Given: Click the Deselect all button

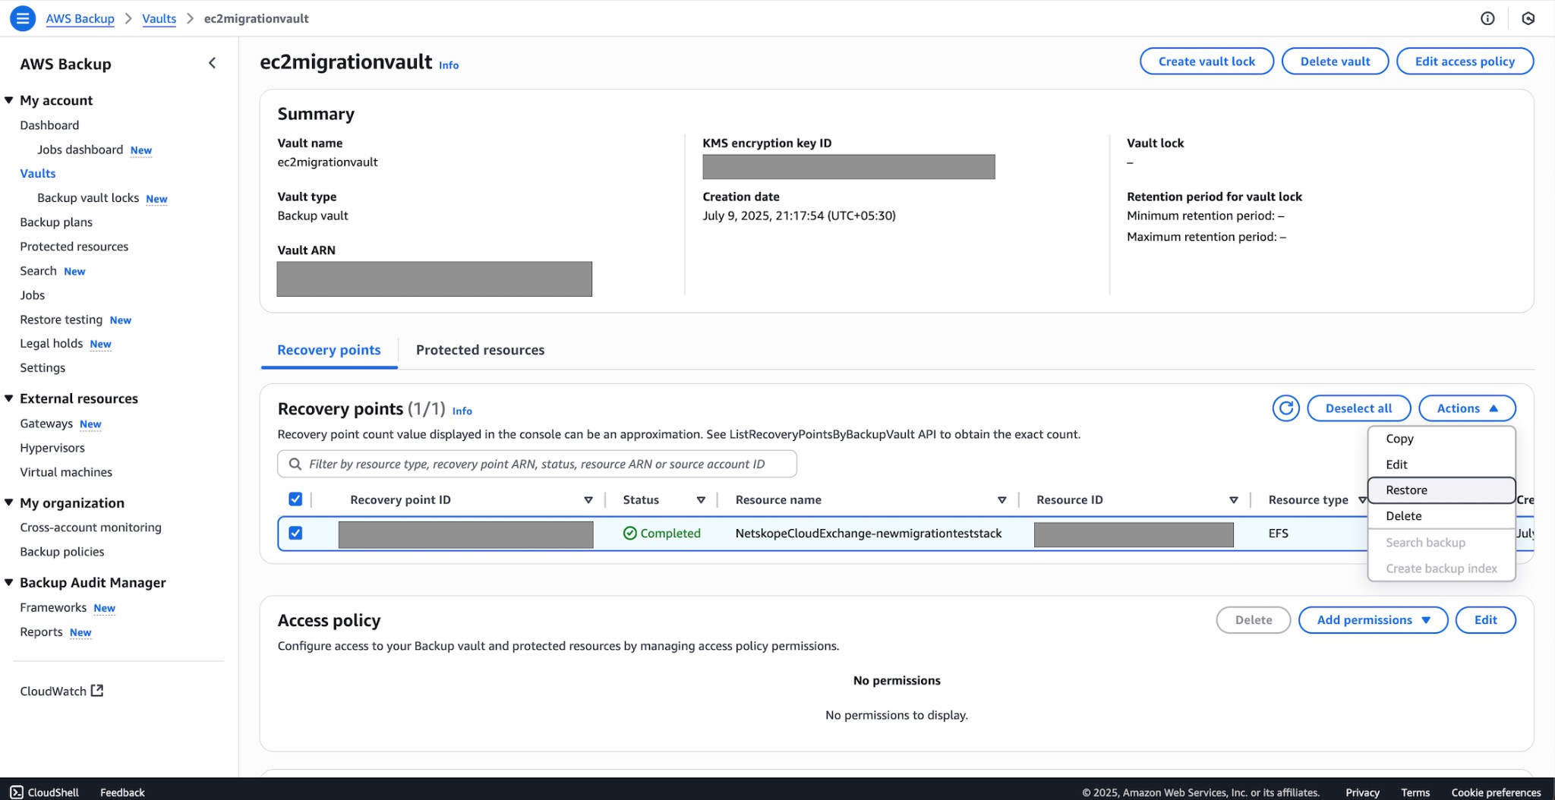Looking at the screenshot, I should click(1358, 408).
